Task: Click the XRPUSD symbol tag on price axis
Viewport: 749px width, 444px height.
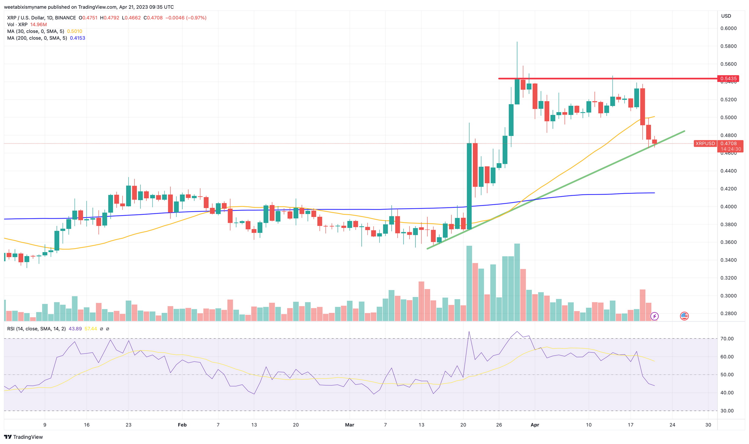Action: click(x=705, y=143)
